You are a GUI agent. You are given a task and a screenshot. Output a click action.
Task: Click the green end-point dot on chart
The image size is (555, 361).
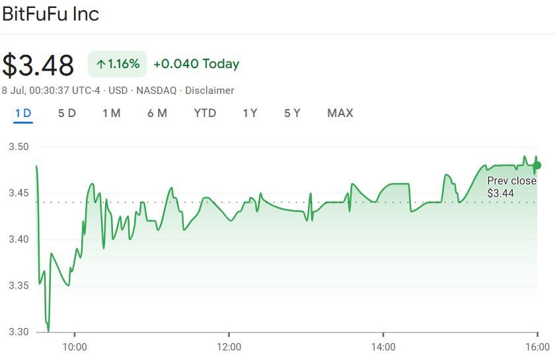537,165
